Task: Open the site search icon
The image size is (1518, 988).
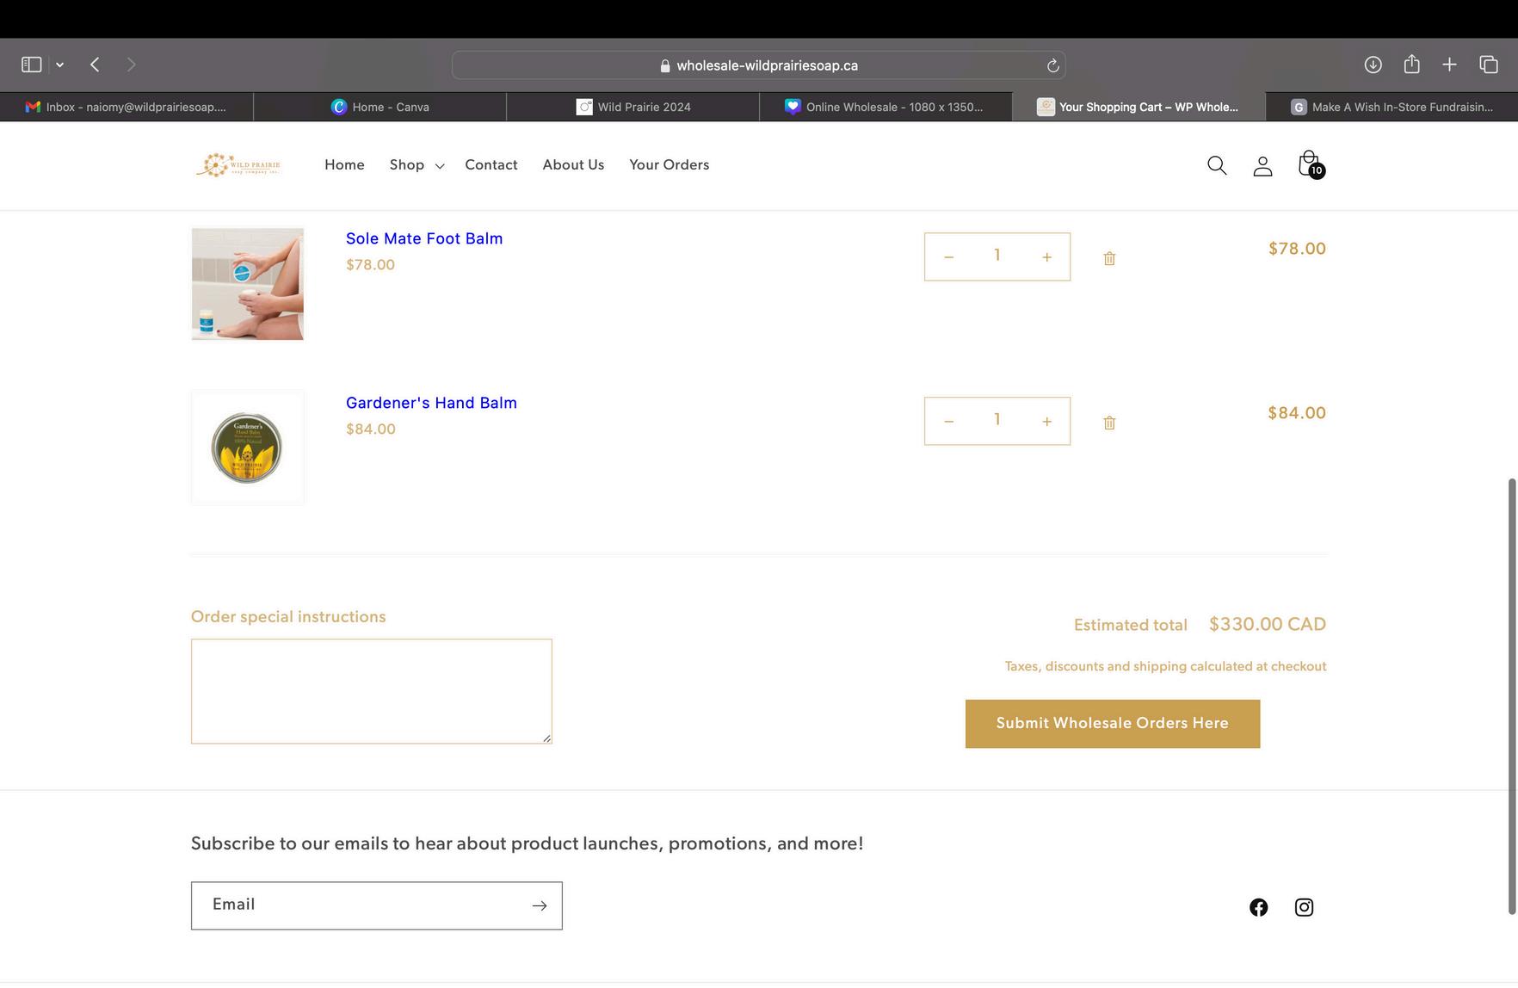Action: tap(1217, 165)
